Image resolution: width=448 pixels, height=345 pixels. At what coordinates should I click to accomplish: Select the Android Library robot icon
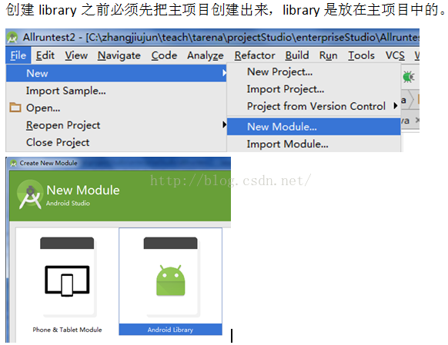coord(171,280)
